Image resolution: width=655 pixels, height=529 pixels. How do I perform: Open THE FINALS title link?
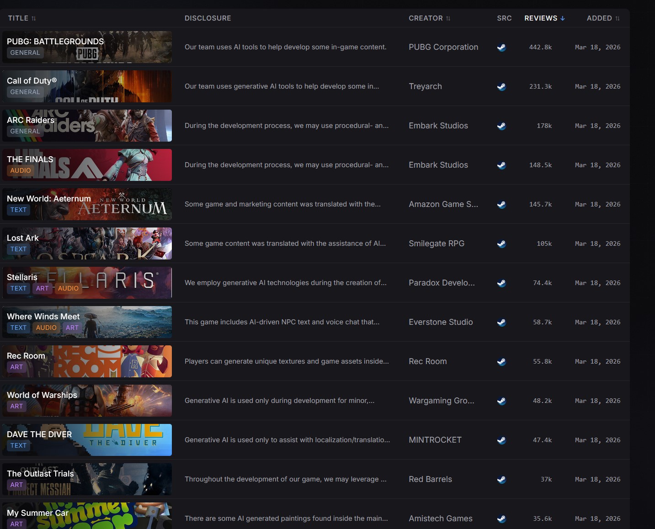[30, 159]
